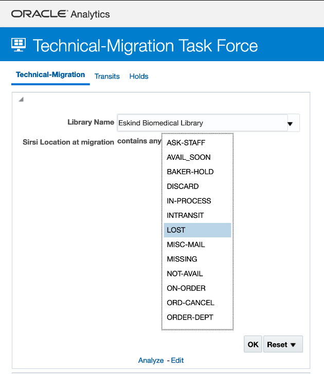Screen dimensions: 324x374
Task: Select MISSING from the list
Action: tap(182, 259)
